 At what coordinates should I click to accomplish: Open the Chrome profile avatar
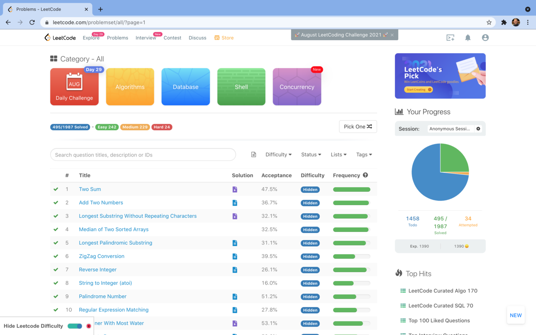pos(516,22)
